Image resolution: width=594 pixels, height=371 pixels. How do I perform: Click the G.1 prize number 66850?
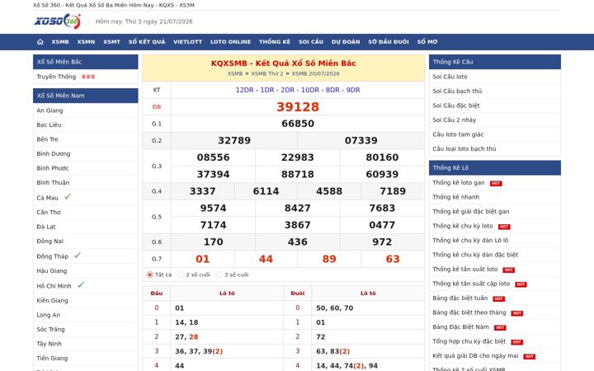(x=298, y=124)
